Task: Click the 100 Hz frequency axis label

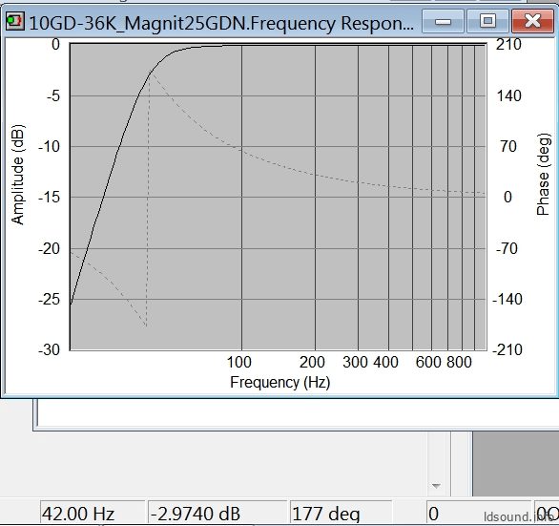Action: [238, 362]
